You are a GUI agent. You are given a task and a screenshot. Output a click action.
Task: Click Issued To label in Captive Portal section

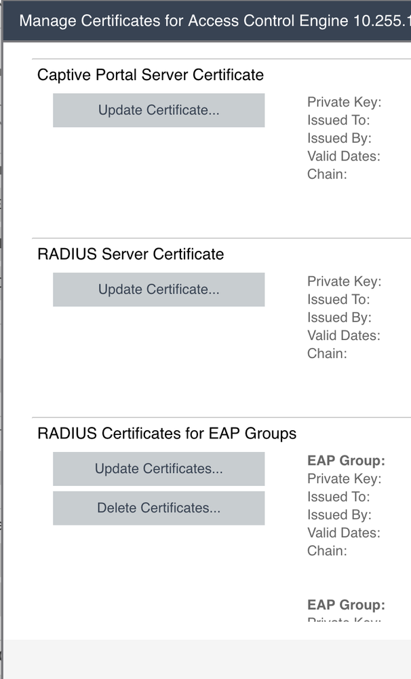[x=338, y=120]
